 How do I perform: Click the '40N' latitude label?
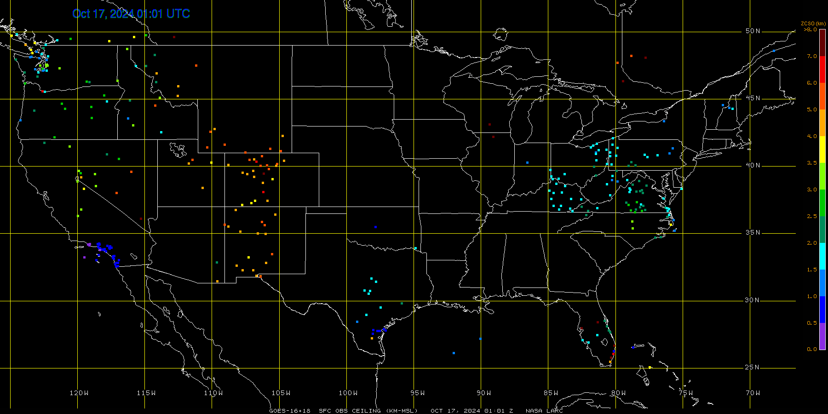[753, 166]
